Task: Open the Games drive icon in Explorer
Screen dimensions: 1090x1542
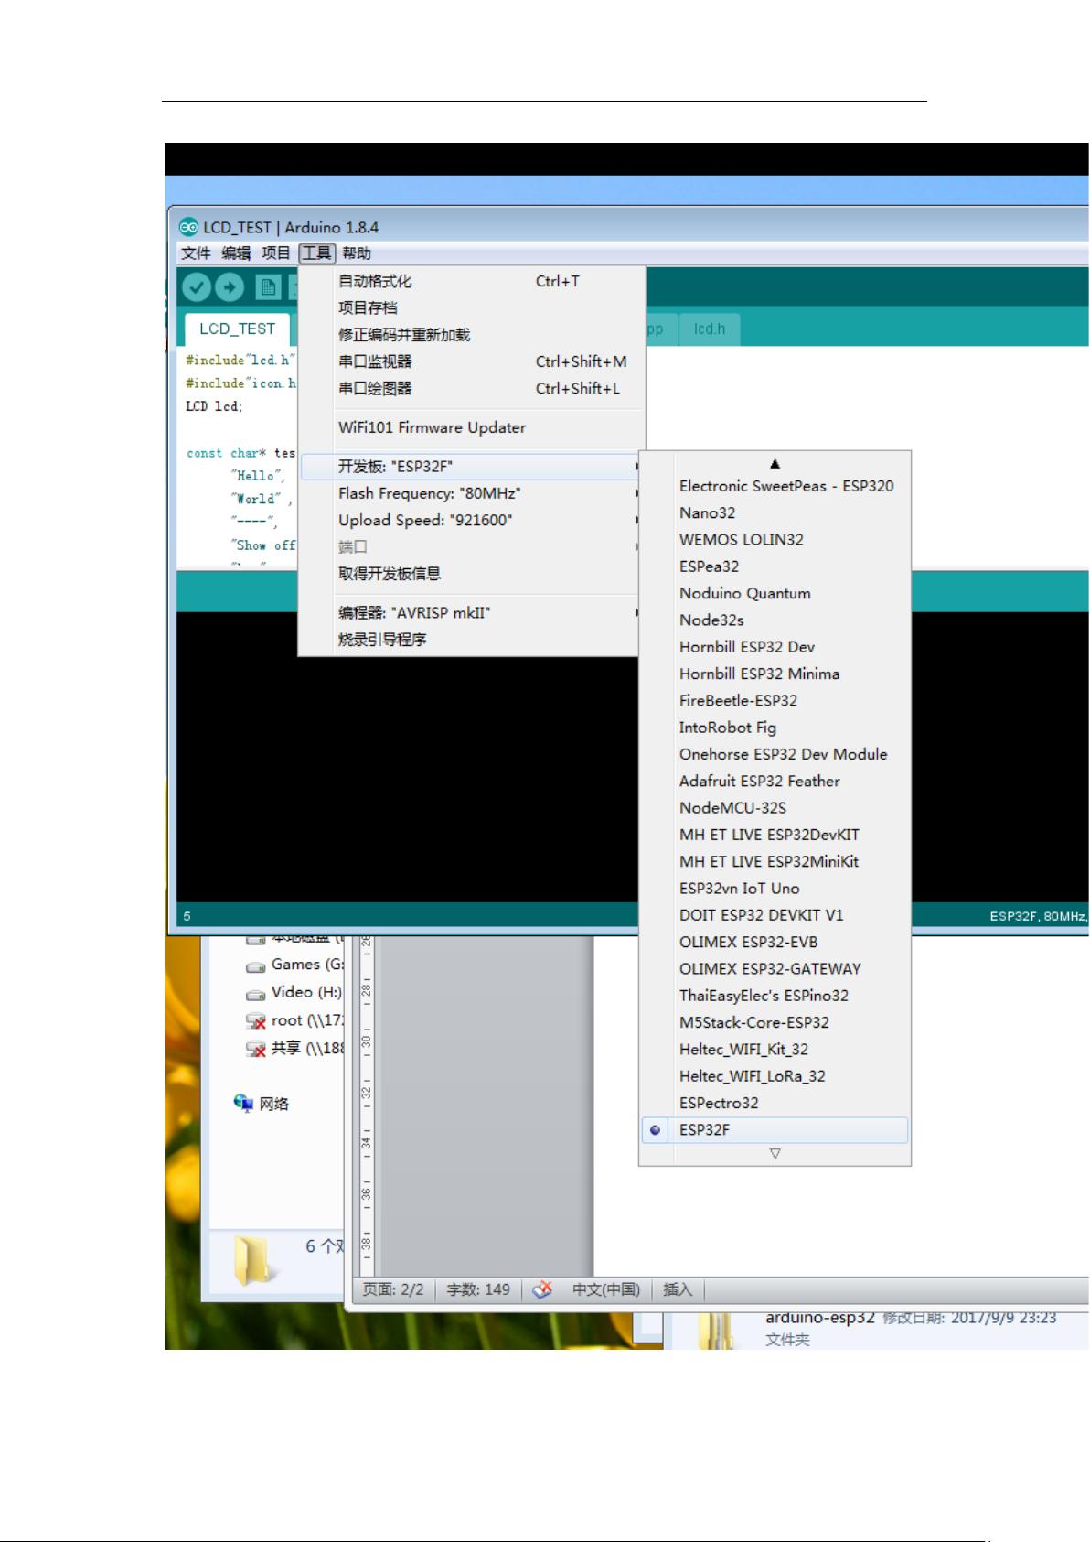Action: 256,965
